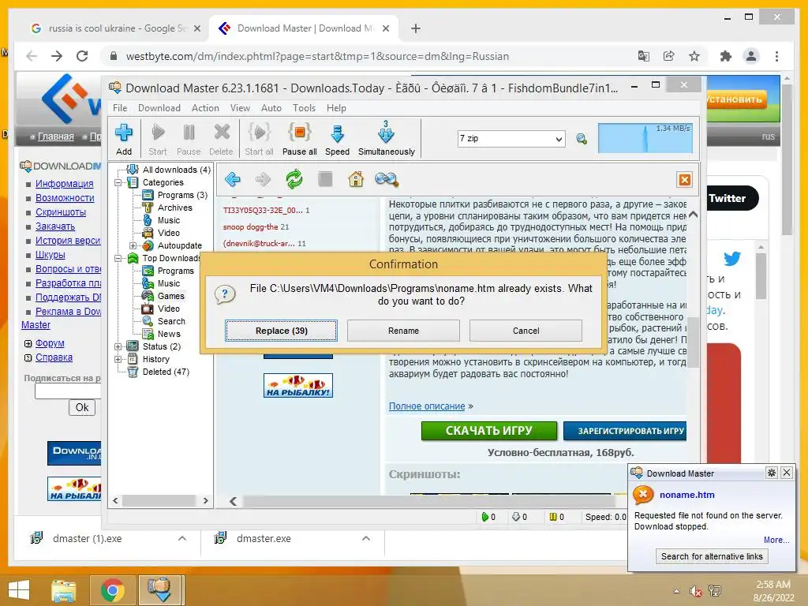Expand the History tree node
The height and width of the screenshot is (606, 808).
[118, 359]
